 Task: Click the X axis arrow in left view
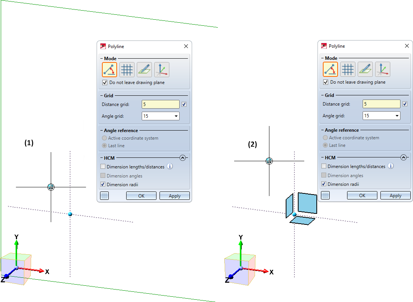tap(31, 270)
